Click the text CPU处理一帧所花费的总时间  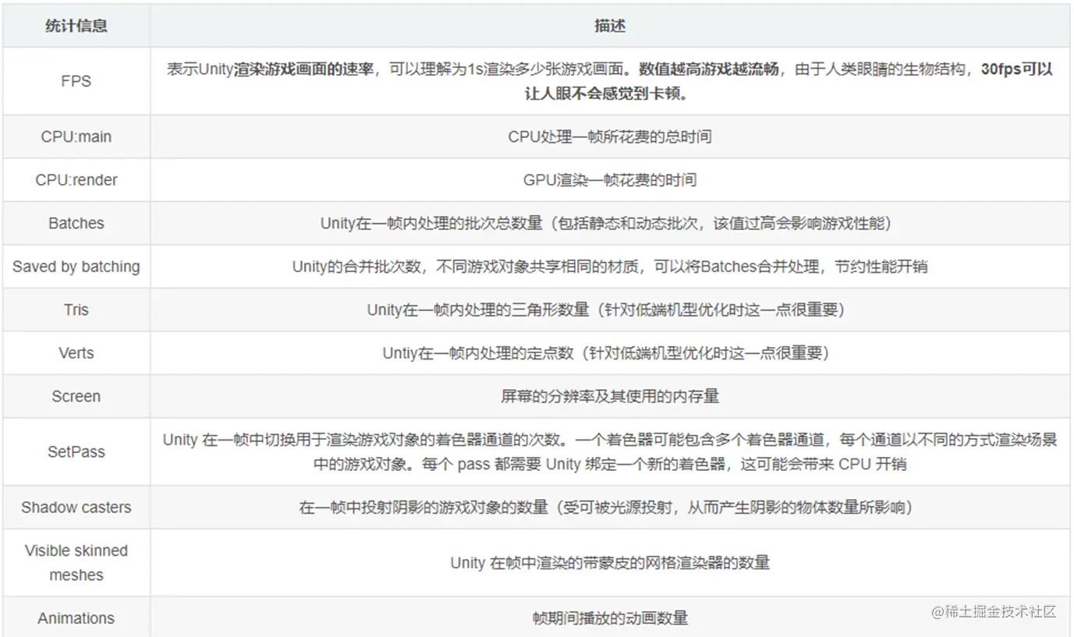[x=610, y=136]
